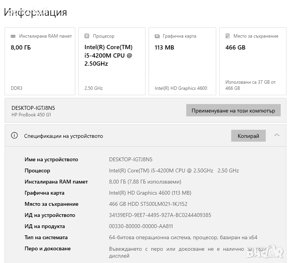Select the 8,00 ГБ value in RAM card

(21, 48)
